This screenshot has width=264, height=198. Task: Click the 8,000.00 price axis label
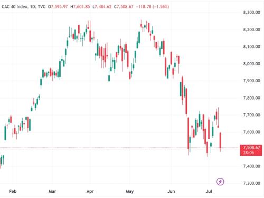(251, 64)
